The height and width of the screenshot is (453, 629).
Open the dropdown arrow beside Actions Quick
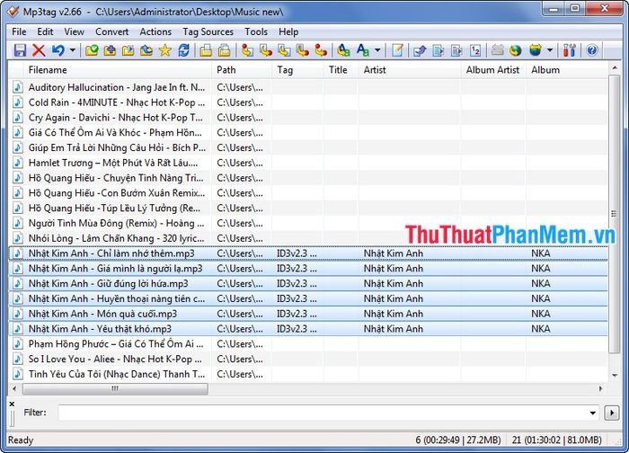pos(377,50)
